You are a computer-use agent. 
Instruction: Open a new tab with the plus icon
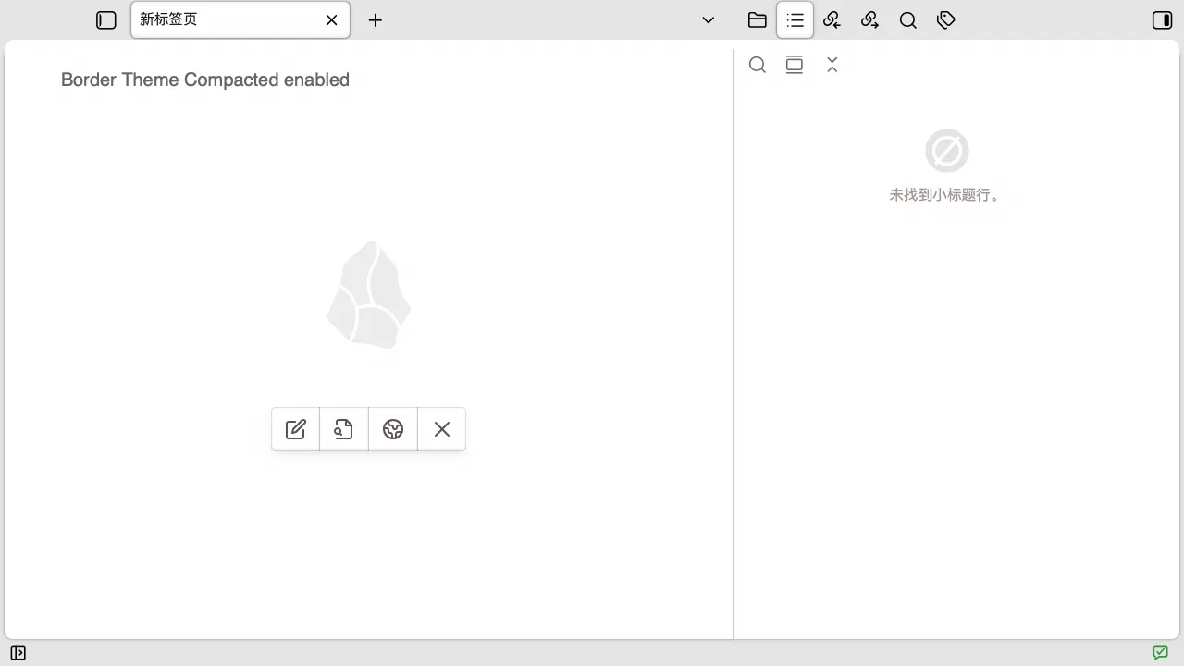(376, 20)
